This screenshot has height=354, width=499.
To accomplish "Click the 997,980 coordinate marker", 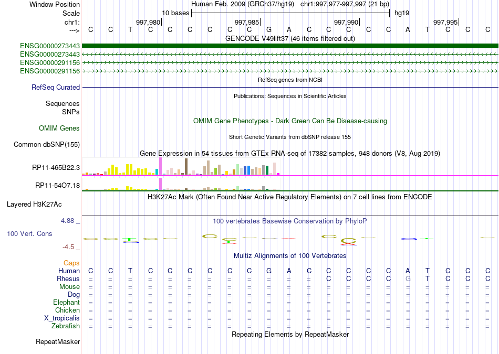I will pyautogui.click(x=148, y=22).
